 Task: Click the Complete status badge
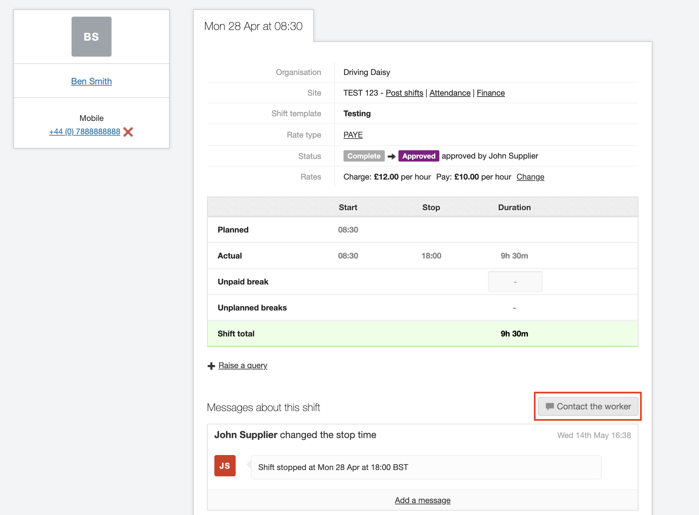pos(364,156)
